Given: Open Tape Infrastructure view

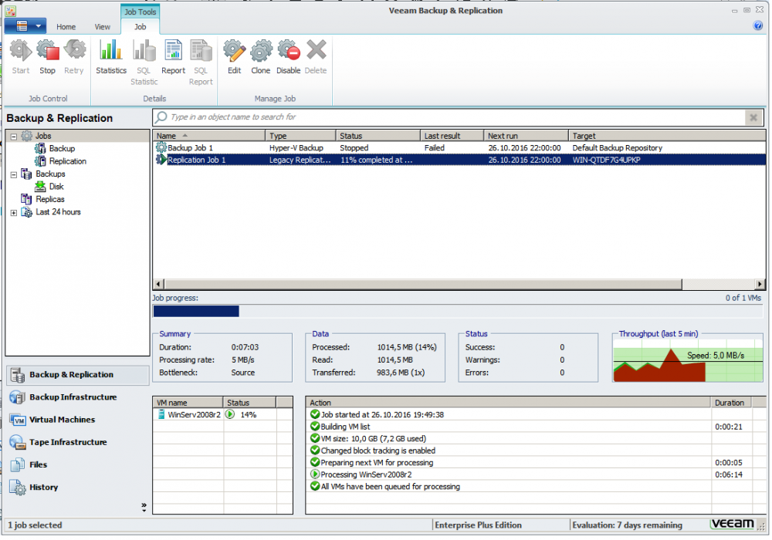Looking at the screenshot, I should 68,442.
